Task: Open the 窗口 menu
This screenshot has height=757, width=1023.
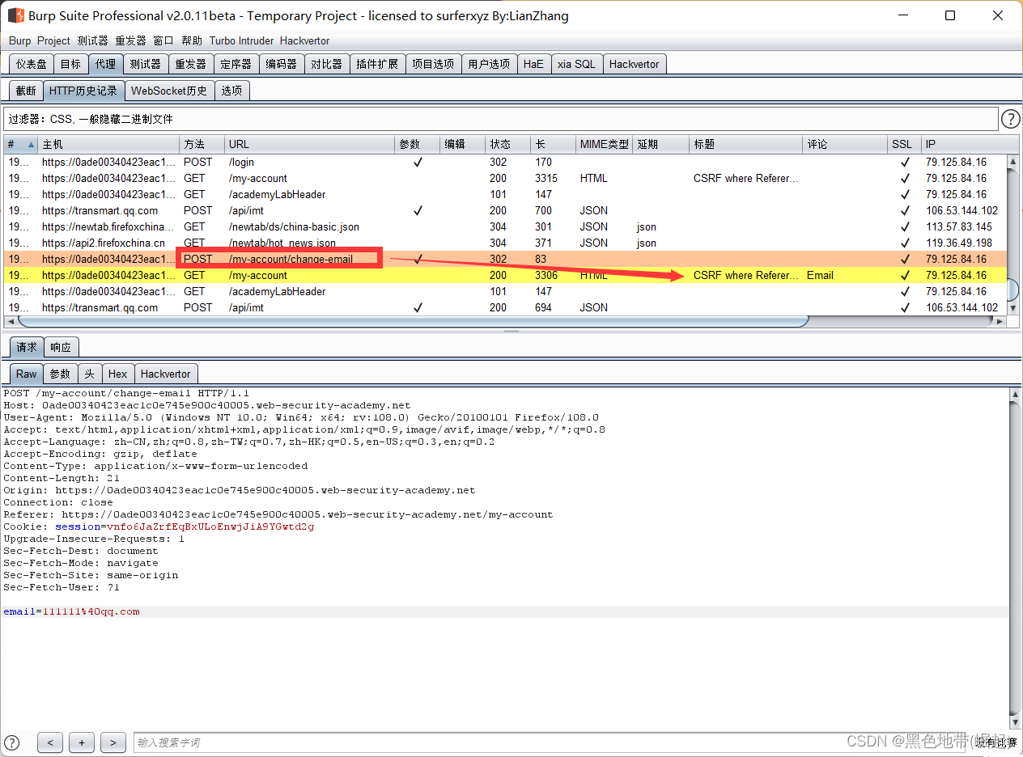Action: click(163, 40)
